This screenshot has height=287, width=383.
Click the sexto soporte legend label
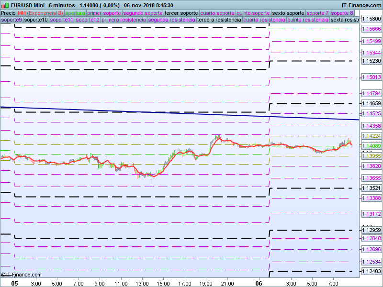[288, 13]
